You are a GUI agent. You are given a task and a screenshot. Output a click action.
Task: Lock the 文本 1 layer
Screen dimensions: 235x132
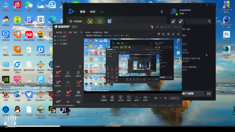[58, 40]
